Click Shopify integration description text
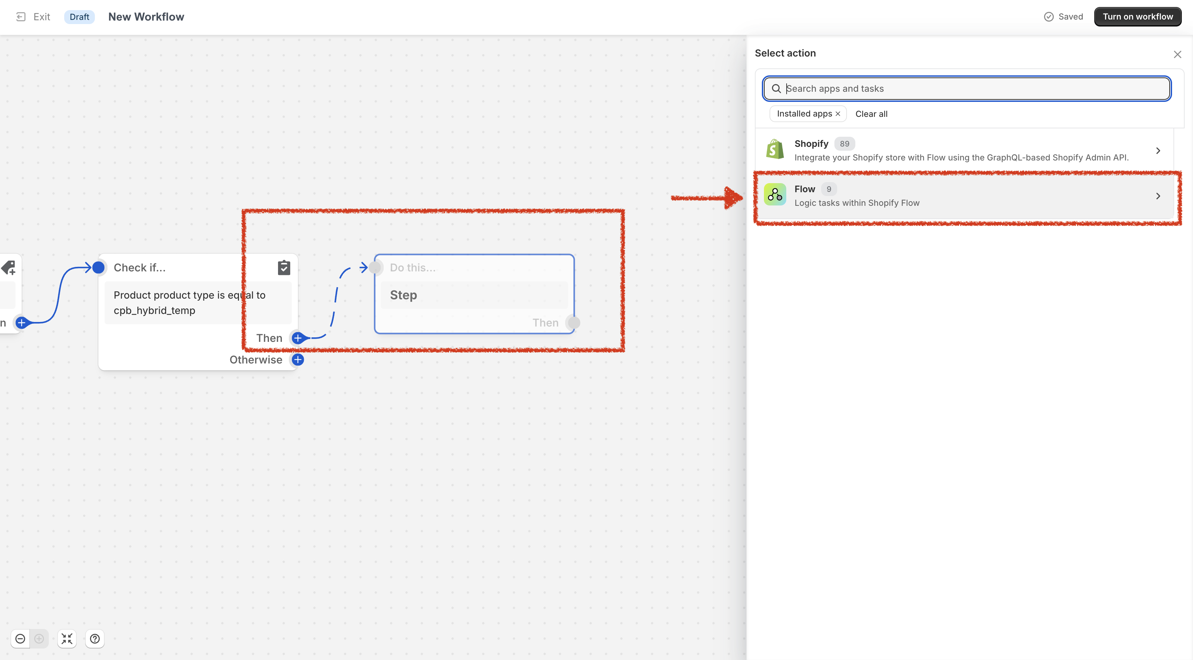Screen dimensions: 1193x660 [961, 158]
